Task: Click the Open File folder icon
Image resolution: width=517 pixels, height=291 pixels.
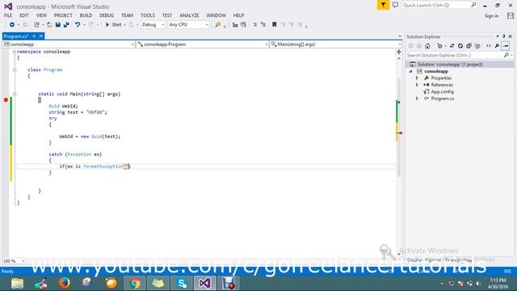Action: click(x=49, y=25)
